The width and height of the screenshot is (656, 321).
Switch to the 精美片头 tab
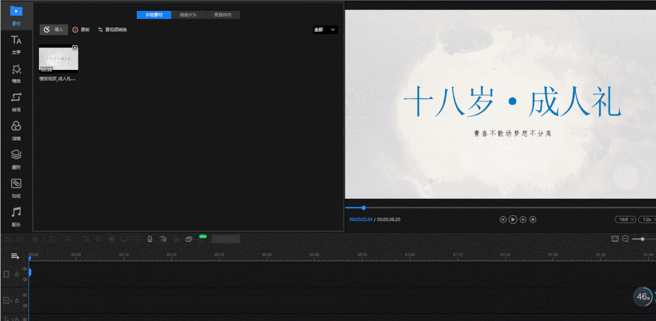tap(188, 15)
